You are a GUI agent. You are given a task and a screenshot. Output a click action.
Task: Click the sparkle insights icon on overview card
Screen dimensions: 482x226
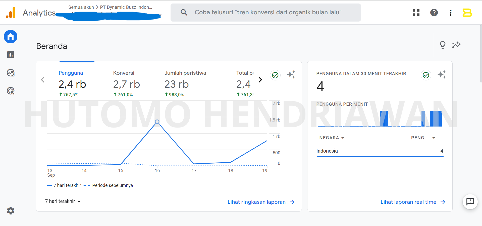(x=291, y=74)
